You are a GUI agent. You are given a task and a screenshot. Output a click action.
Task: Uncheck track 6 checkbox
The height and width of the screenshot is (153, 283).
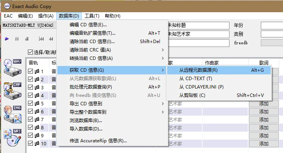click(x=30, y=111)
